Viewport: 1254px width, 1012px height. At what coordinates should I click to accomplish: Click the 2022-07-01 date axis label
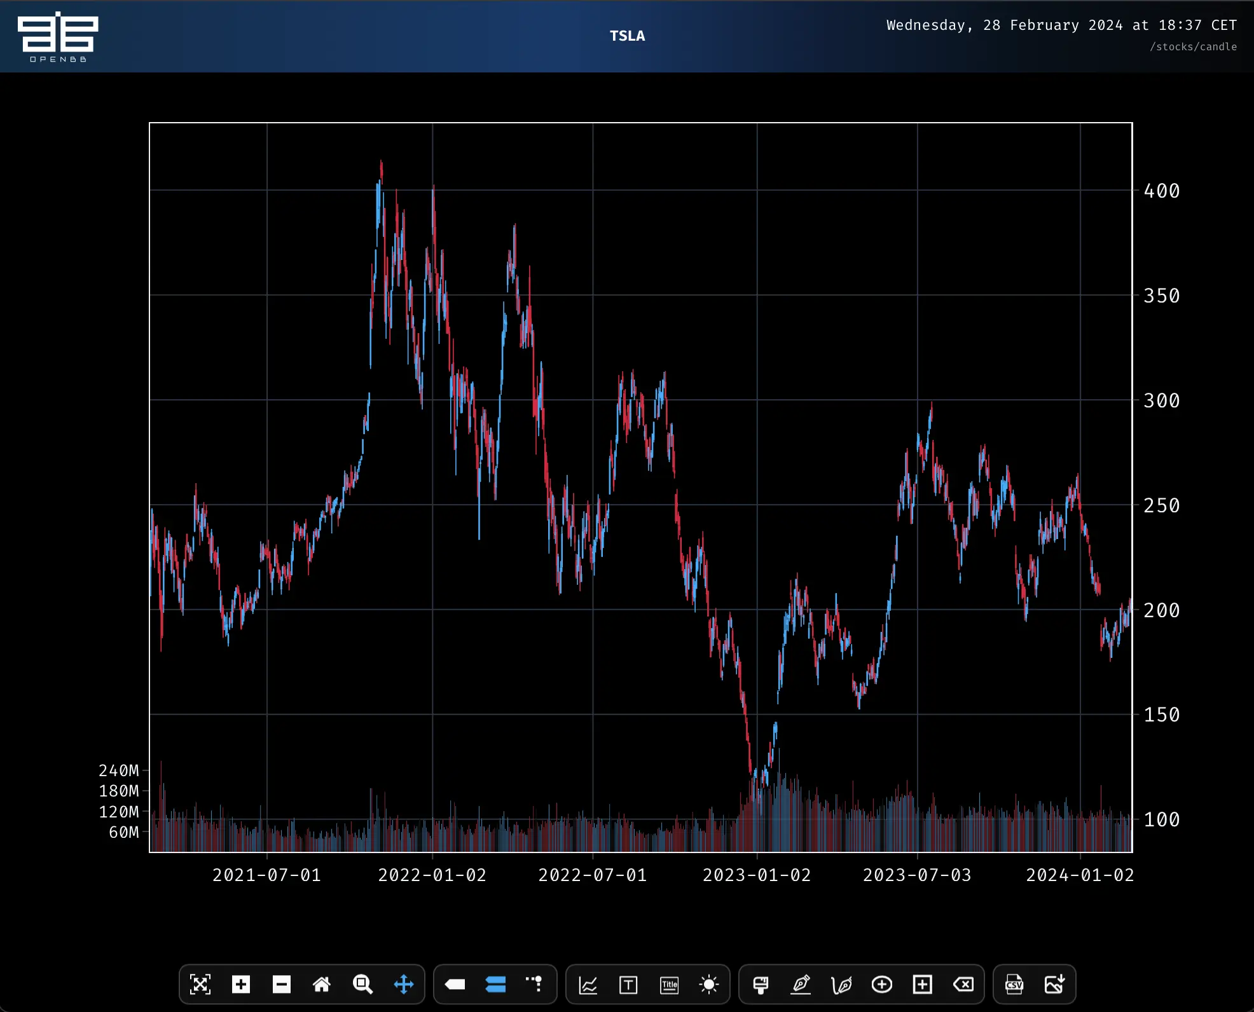[593, 876]
